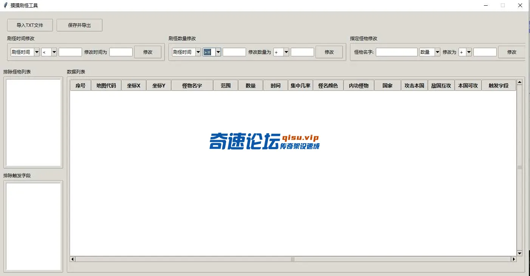Focus the 怪物名字 input field
The height and width of the screenshot is (276, 530).
397,52
